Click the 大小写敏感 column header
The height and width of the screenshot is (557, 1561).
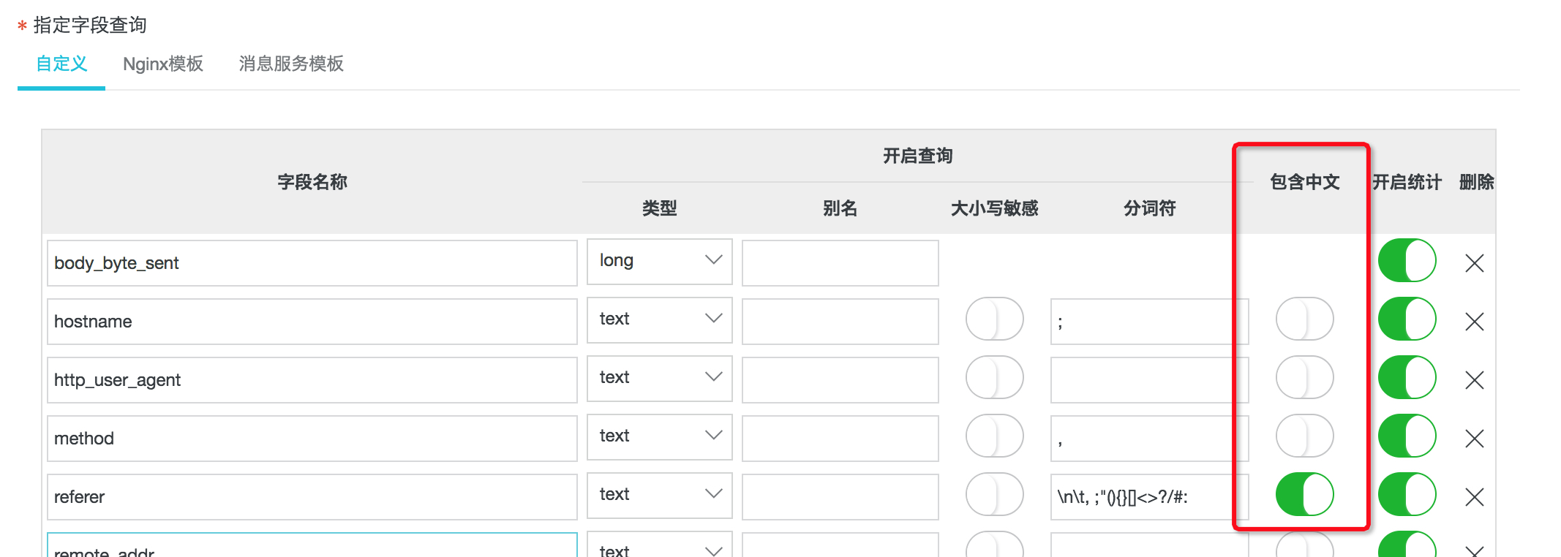click(x=995, y=208)
